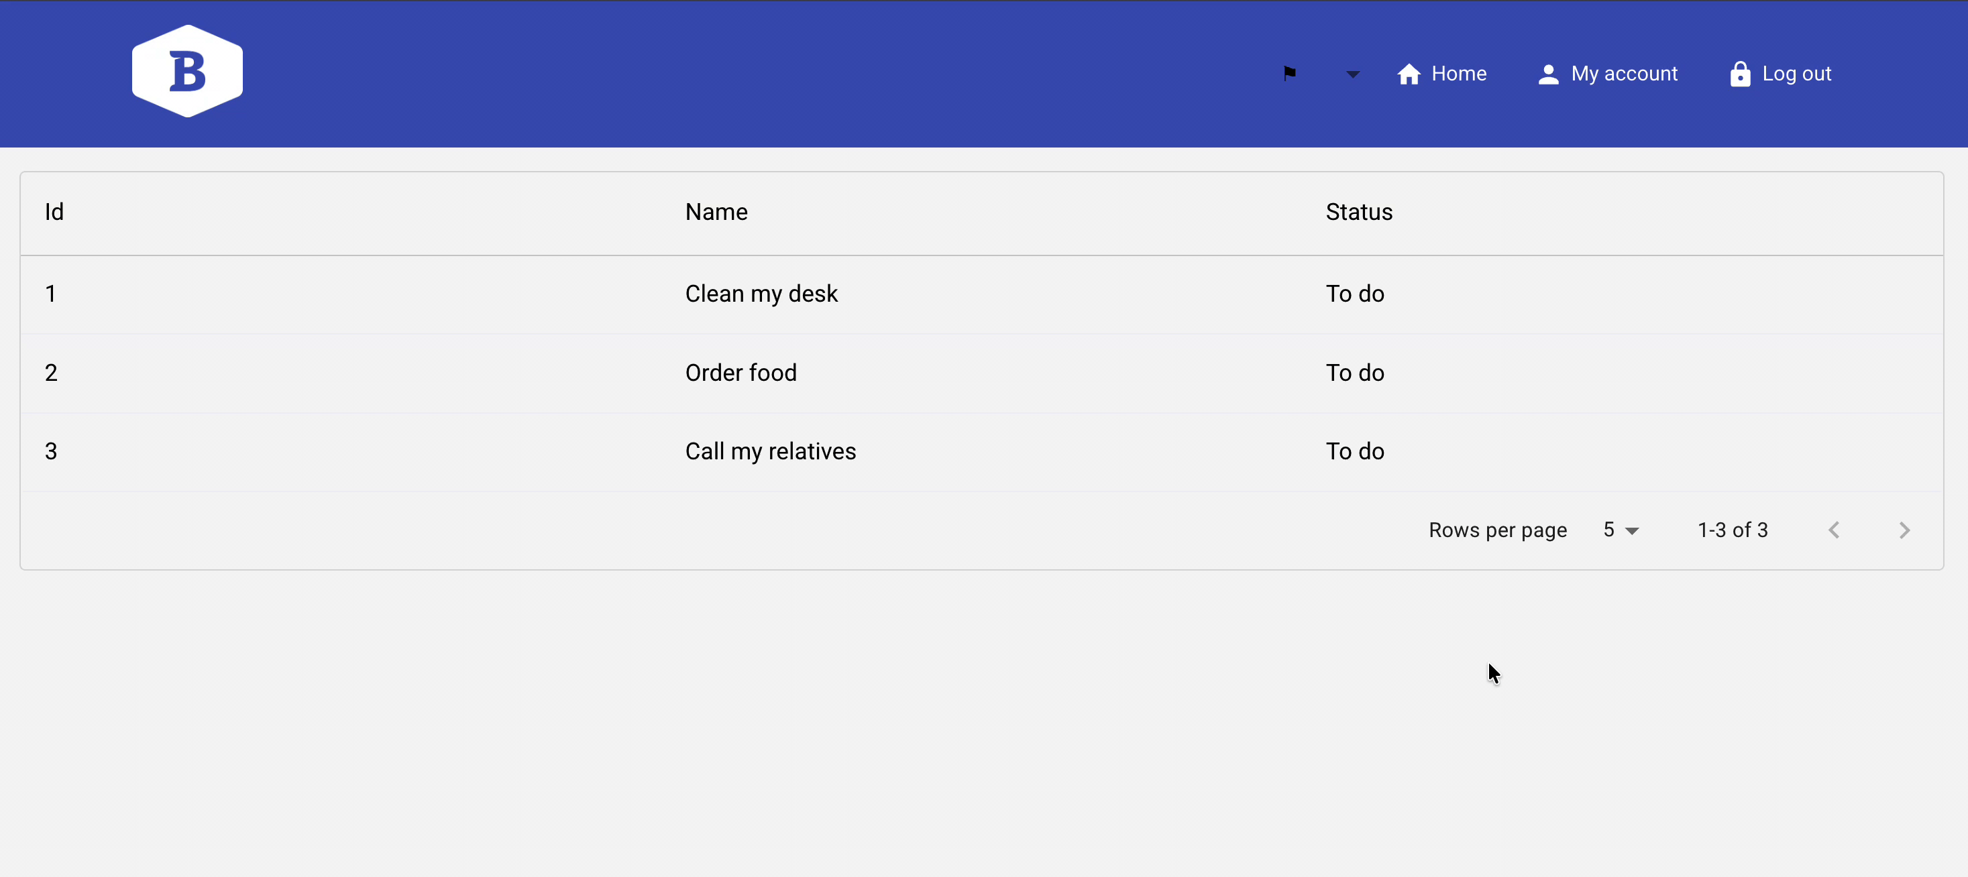Screen dimensions: 1968x877
Task: Expand the language dropdown arrow
Action: [x=1352, y=74]
